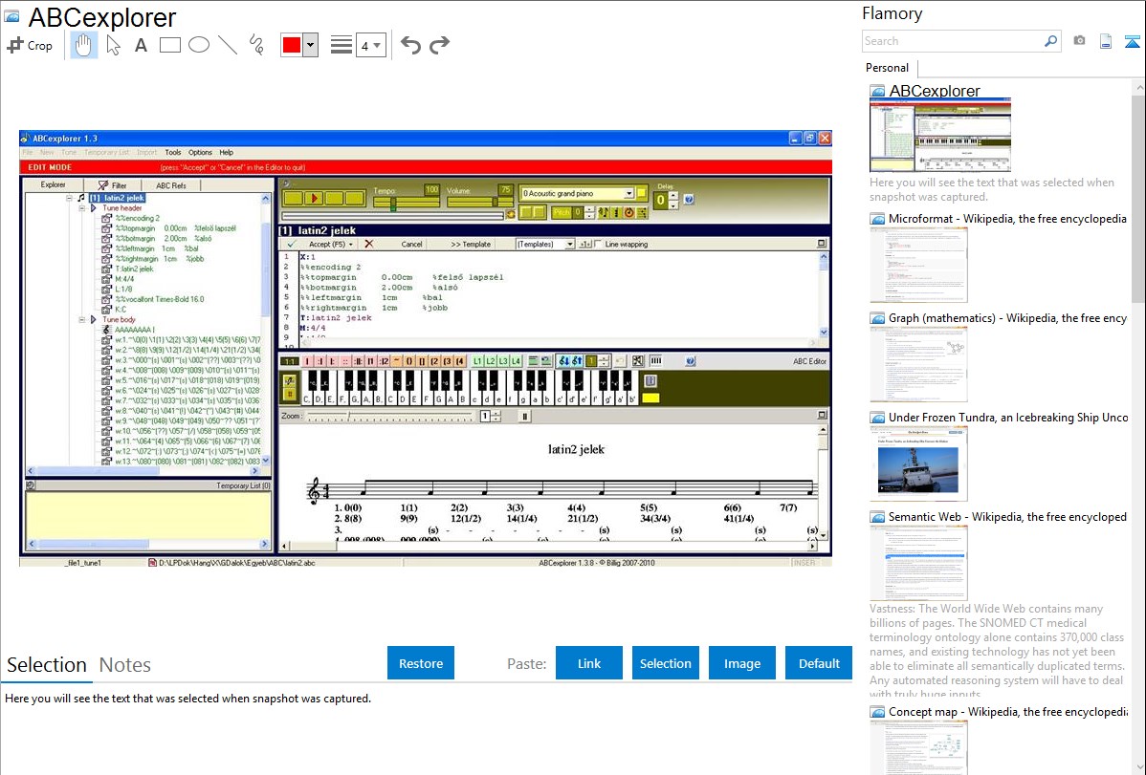Select the arrow pointer tool

113,45
